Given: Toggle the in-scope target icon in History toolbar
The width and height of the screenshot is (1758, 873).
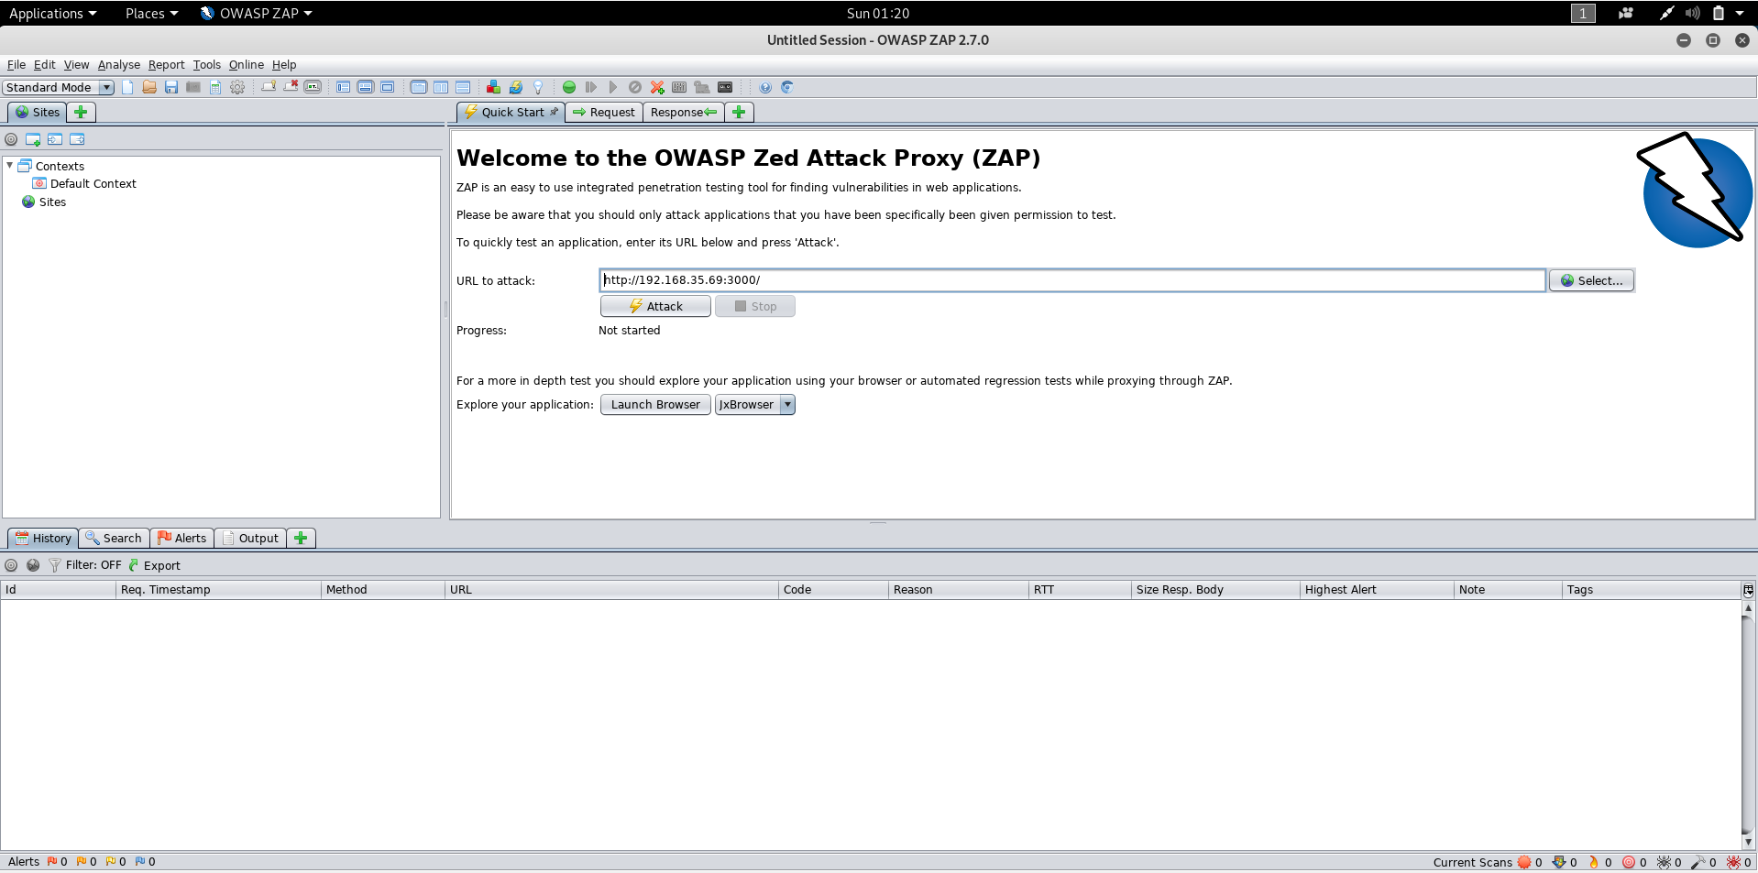Looking at the screenshot, I should pyautogui.click(x=11, y=565).
